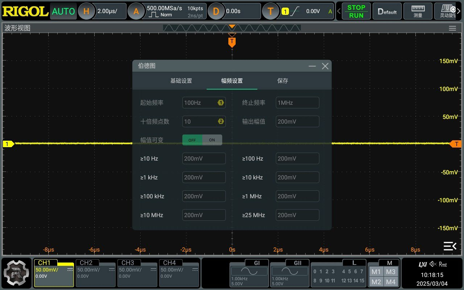Select the 幅频设置 tab
This screenshot has height=290, width=464.
tap(232, 81)
